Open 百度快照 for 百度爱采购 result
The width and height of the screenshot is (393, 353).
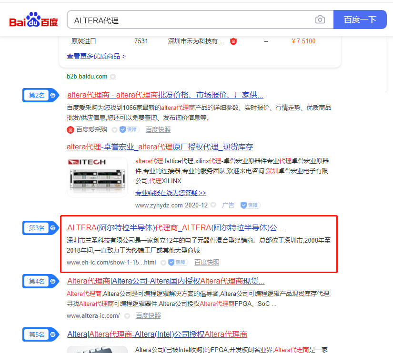(x=158, y=130)
